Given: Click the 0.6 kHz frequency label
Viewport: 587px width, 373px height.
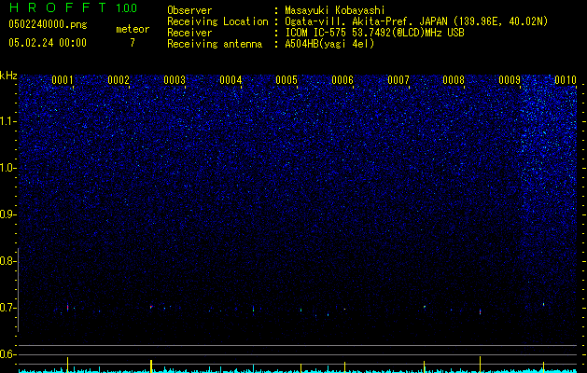Looking at the screenshot, I should pos(8,354).
